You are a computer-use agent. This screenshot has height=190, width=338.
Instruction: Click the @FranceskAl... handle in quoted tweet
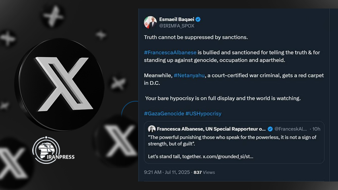coord(291,129)
